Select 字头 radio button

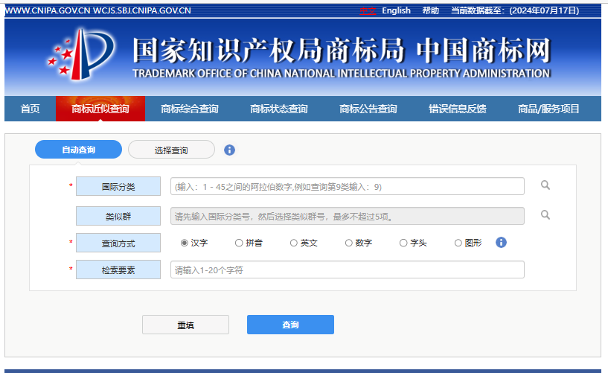[x=403, y=243]
